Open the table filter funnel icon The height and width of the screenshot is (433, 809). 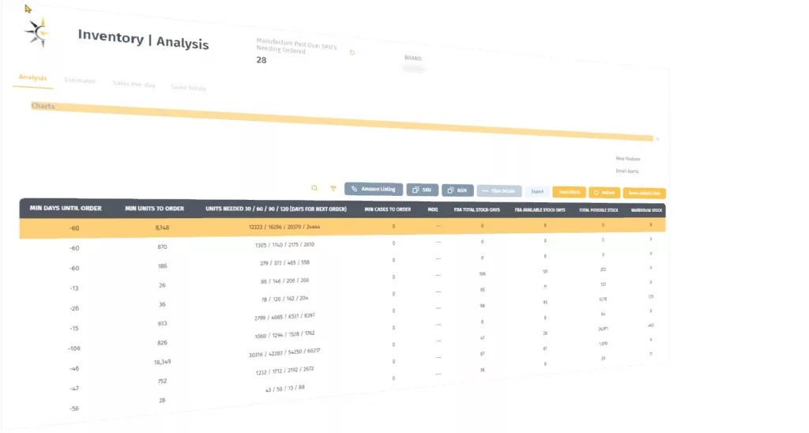(x=333, y=188)
